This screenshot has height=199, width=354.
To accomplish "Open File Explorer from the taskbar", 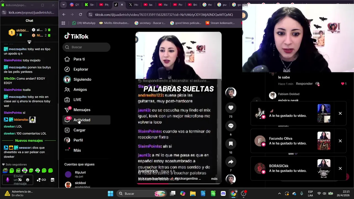I will click(193, 193).
